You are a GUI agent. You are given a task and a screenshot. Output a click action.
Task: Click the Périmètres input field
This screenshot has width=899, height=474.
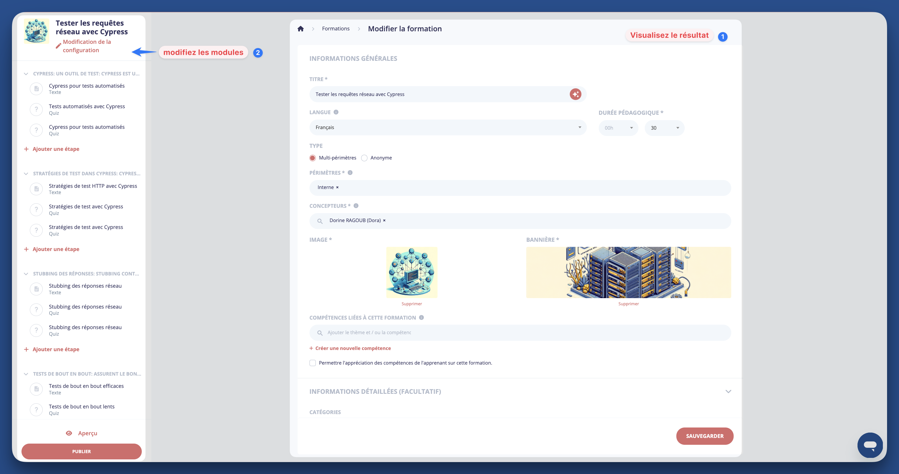[520, 188]
